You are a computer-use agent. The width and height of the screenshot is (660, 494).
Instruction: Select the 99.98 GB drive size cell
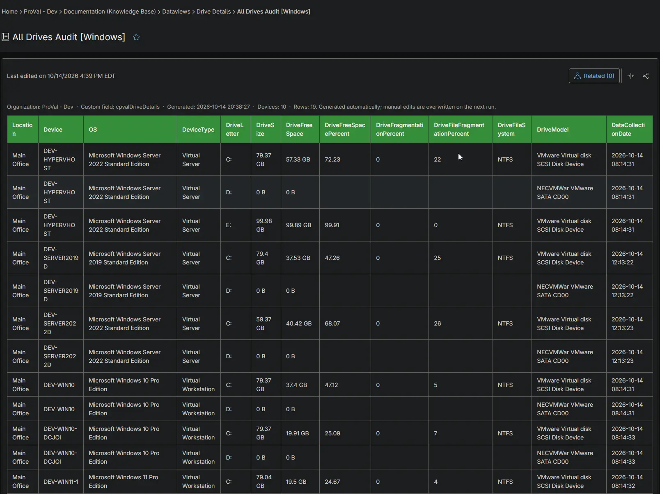pos(266,225)
